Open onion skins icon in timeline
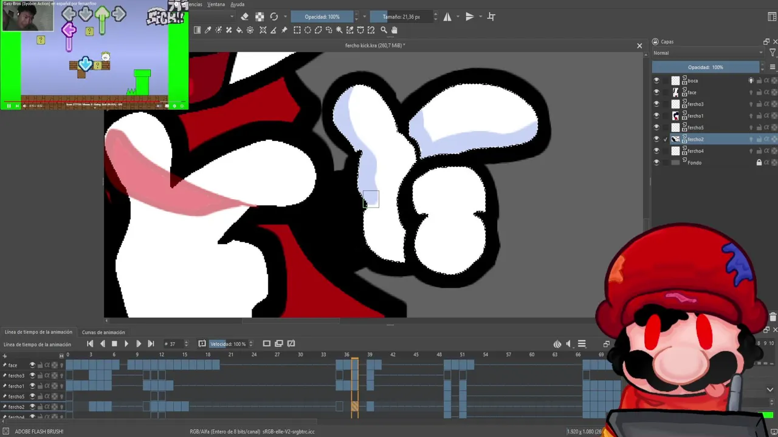This screenshot has height=437, width=778. (x=557, y=344)
